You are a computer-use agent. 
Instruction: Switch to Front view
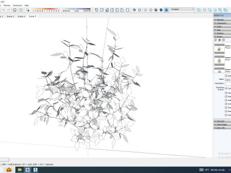click(x=107, y=10)
